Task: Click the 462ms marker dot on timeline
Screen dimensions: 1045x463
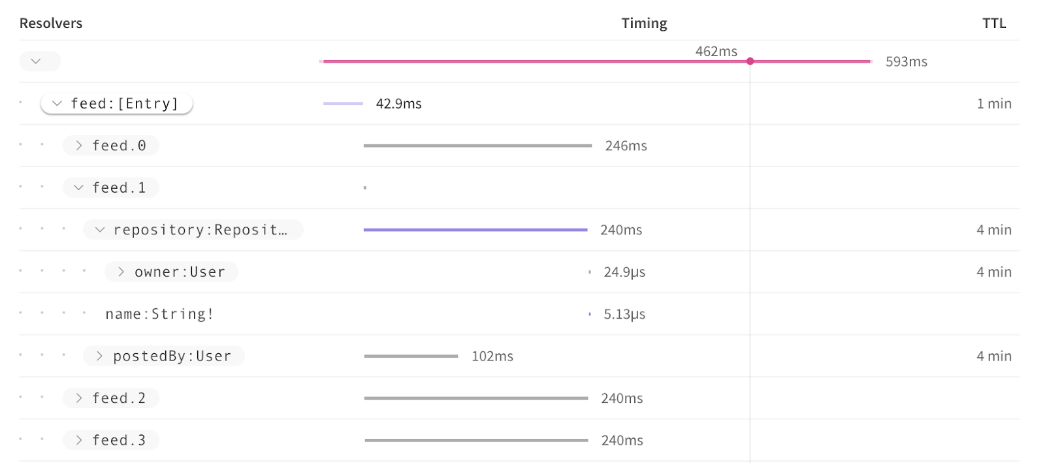Action: pyautogui.click(x=750, y=61)
